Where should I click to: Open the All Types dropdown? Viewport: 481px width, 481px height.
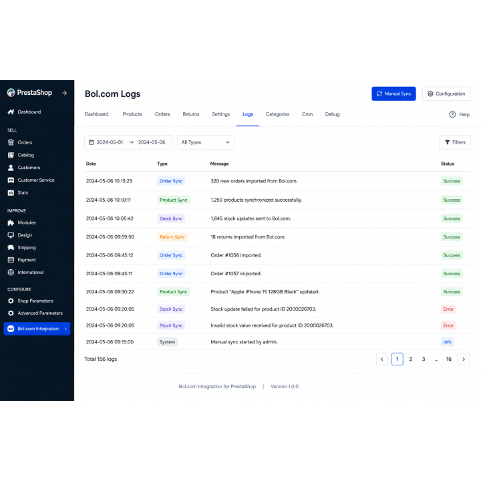[x=206, y=142]
